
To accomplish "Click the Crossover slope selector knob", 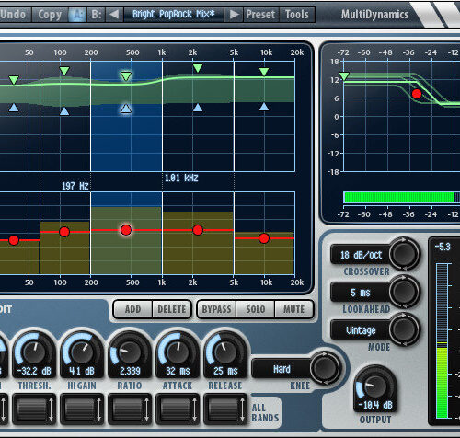I will [404, 254].
